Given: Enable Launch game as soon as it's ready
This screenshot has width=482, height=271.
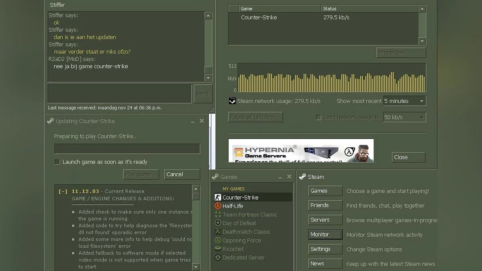Looking at the screenshot, I should (57, 162).
